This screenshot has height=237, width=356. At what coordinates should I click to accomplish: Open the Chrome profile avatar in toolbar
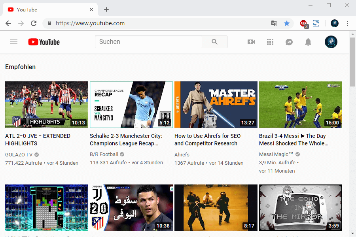click(335, 23)
